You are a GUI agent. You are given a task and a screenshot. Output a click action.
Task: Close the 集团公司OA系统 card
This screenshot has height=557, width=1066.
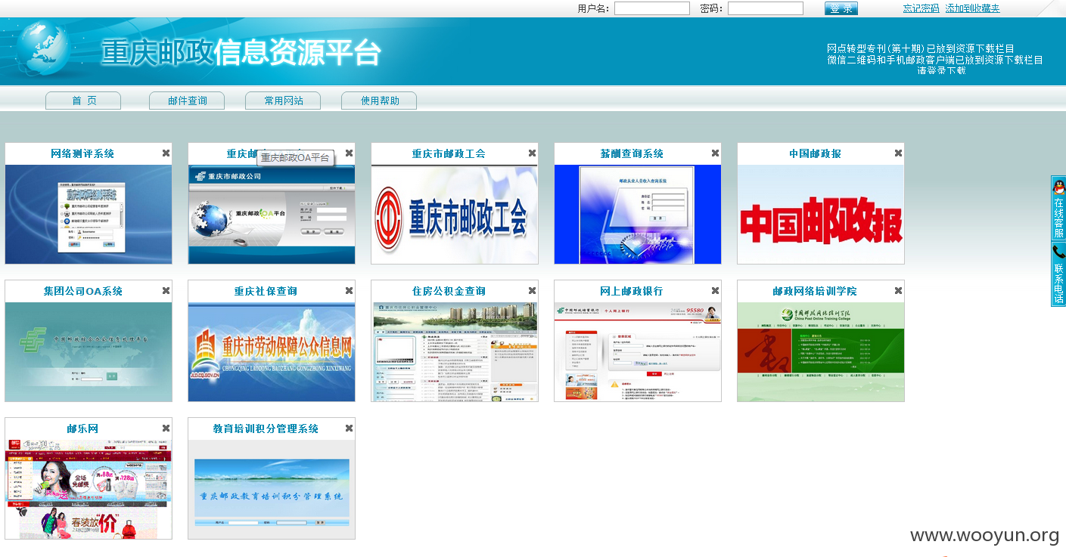point(166,290)
